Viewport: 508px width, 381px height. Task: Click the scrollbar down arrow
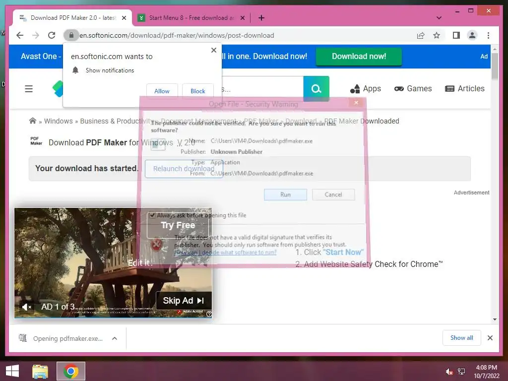point(495,319)
